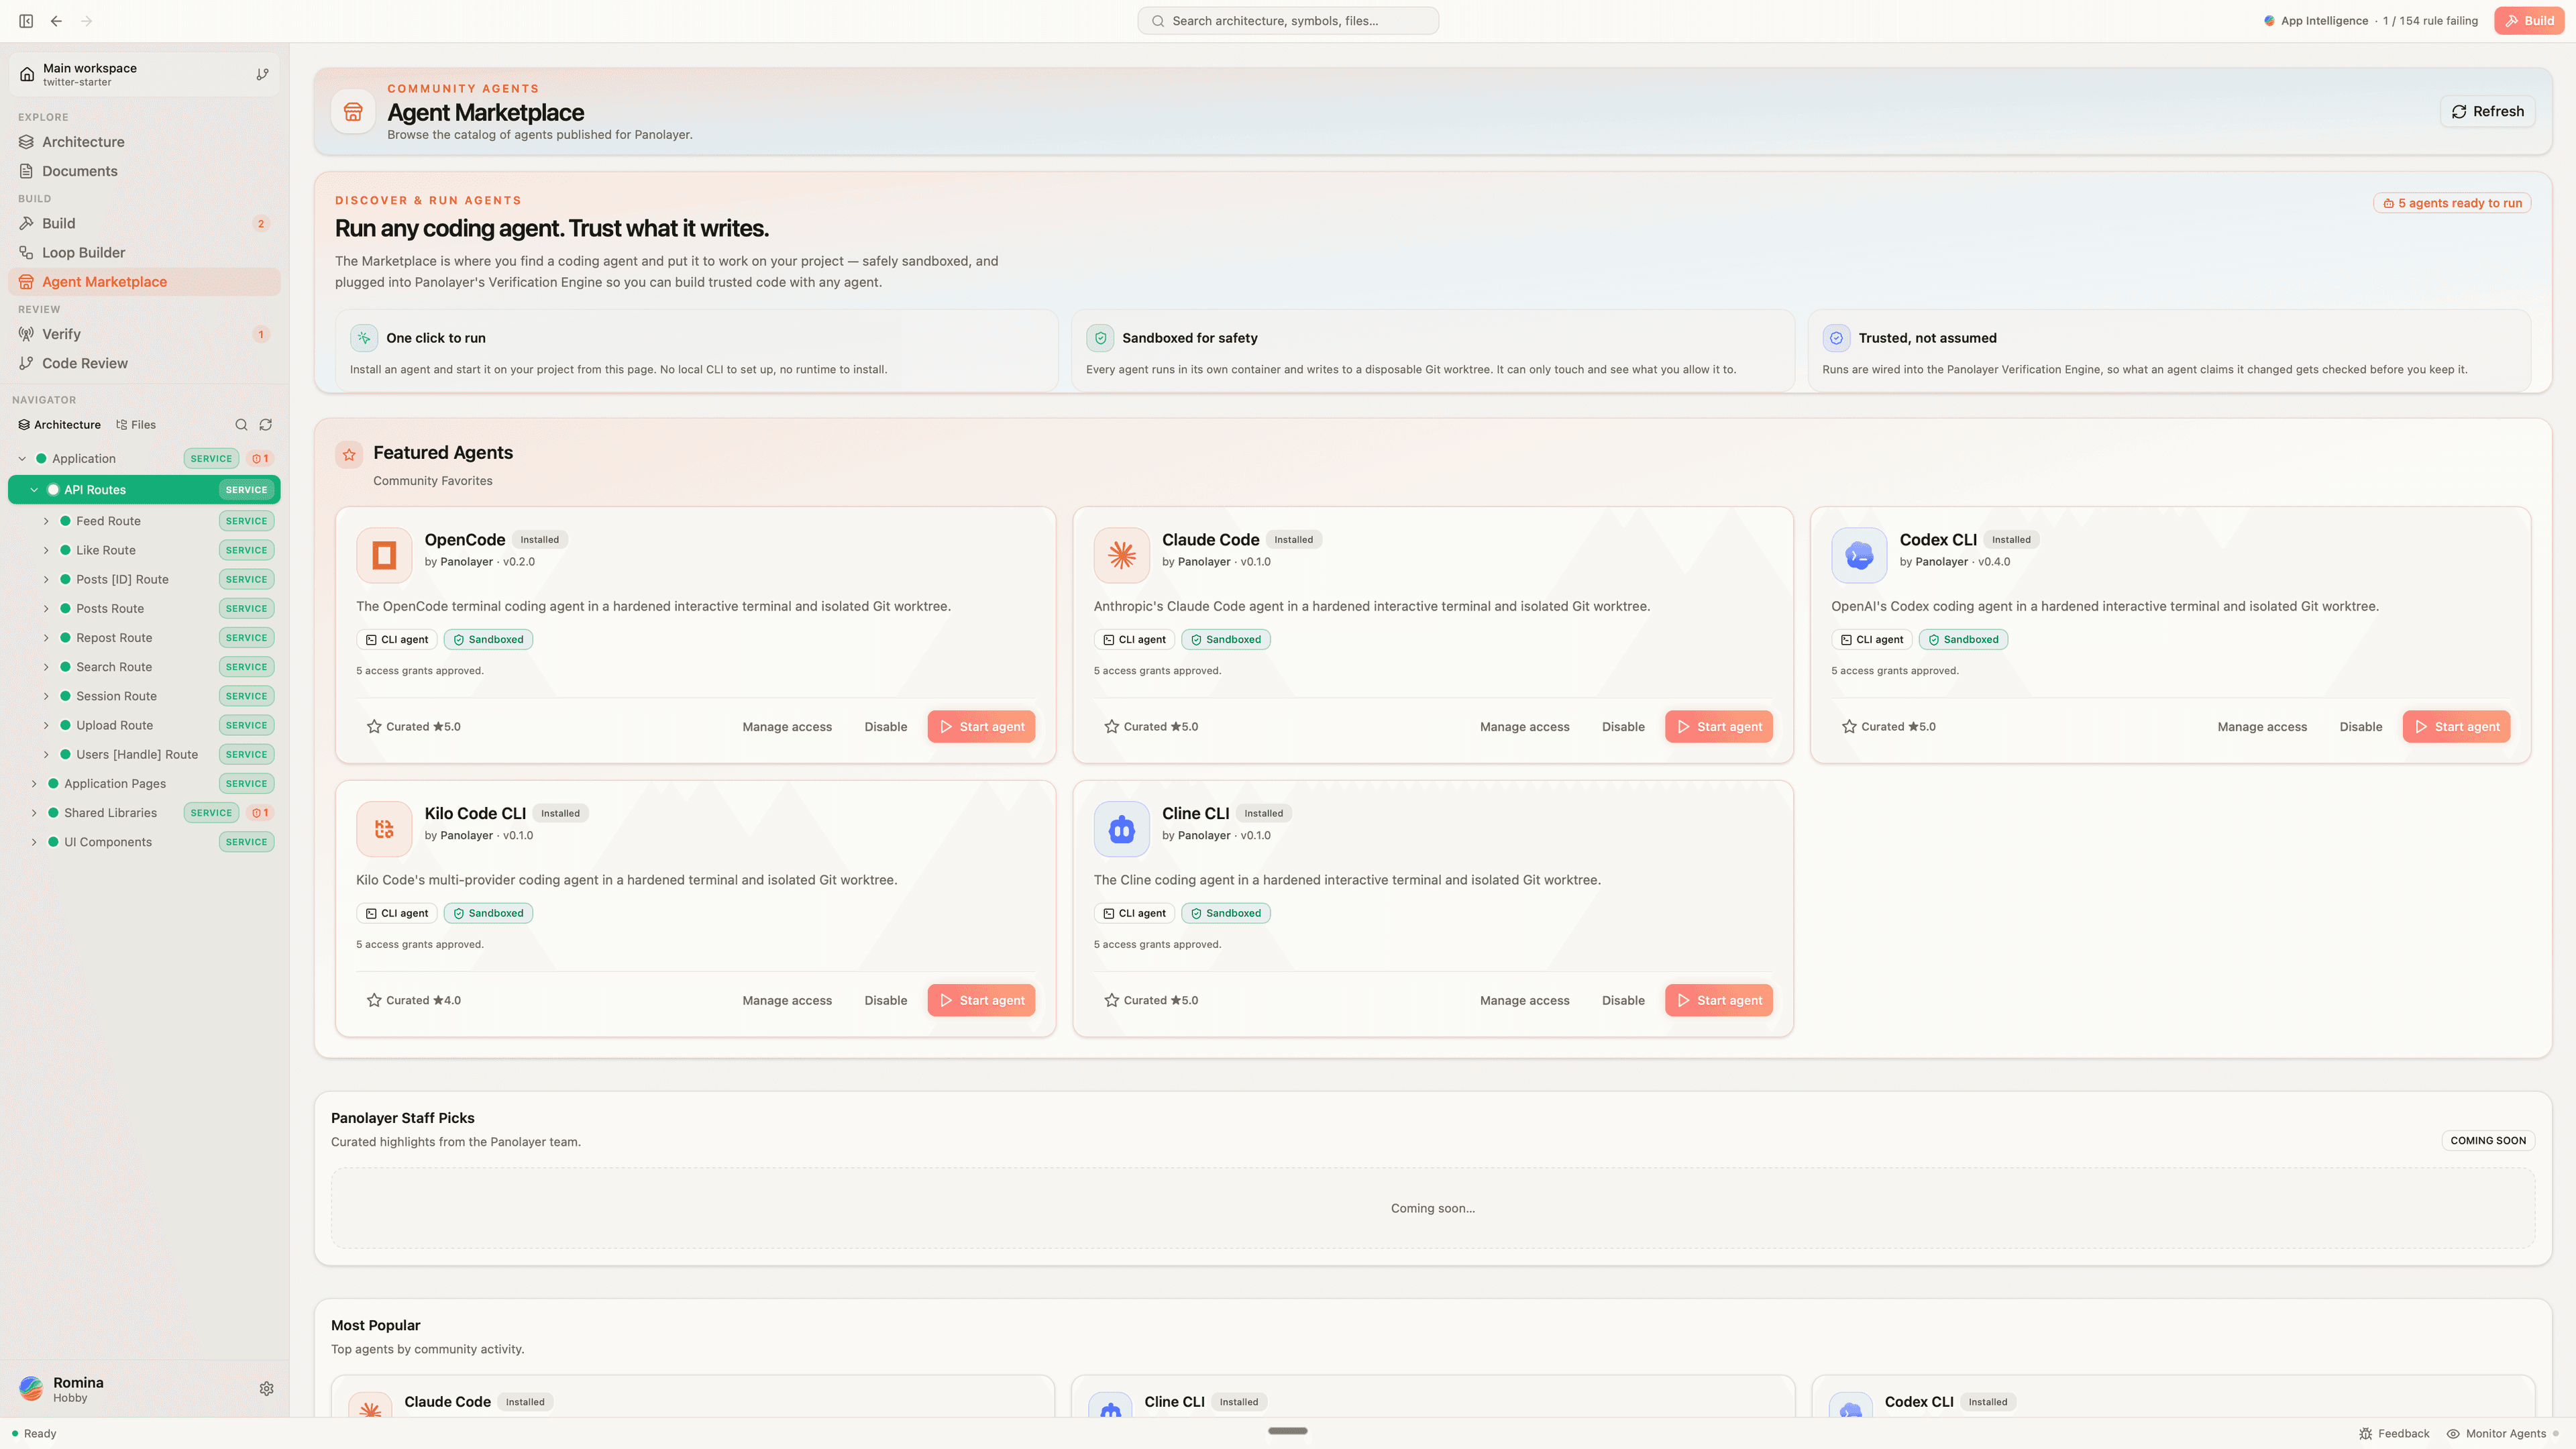This screenshot has height=1449, width=2576.
Task: Click the 5 agents ready to run badge
Action: (x=2452, y=203)
